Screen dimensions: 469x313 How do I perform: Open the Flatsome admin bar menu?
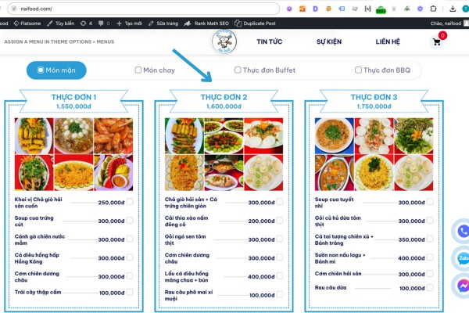[x=27, y=23]
